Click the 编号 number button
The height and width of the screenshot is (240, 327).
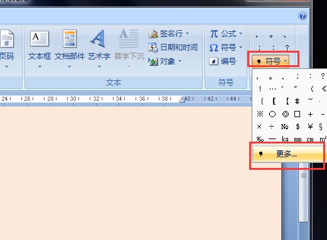[x=223, y=61]
